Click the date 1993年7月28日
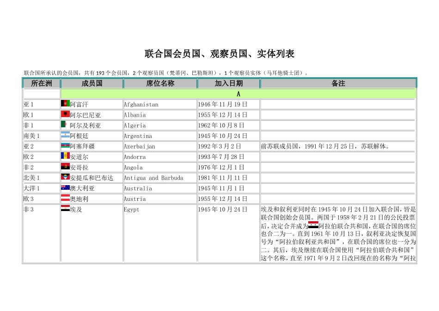The image size is (439, 311). (221, 157)
